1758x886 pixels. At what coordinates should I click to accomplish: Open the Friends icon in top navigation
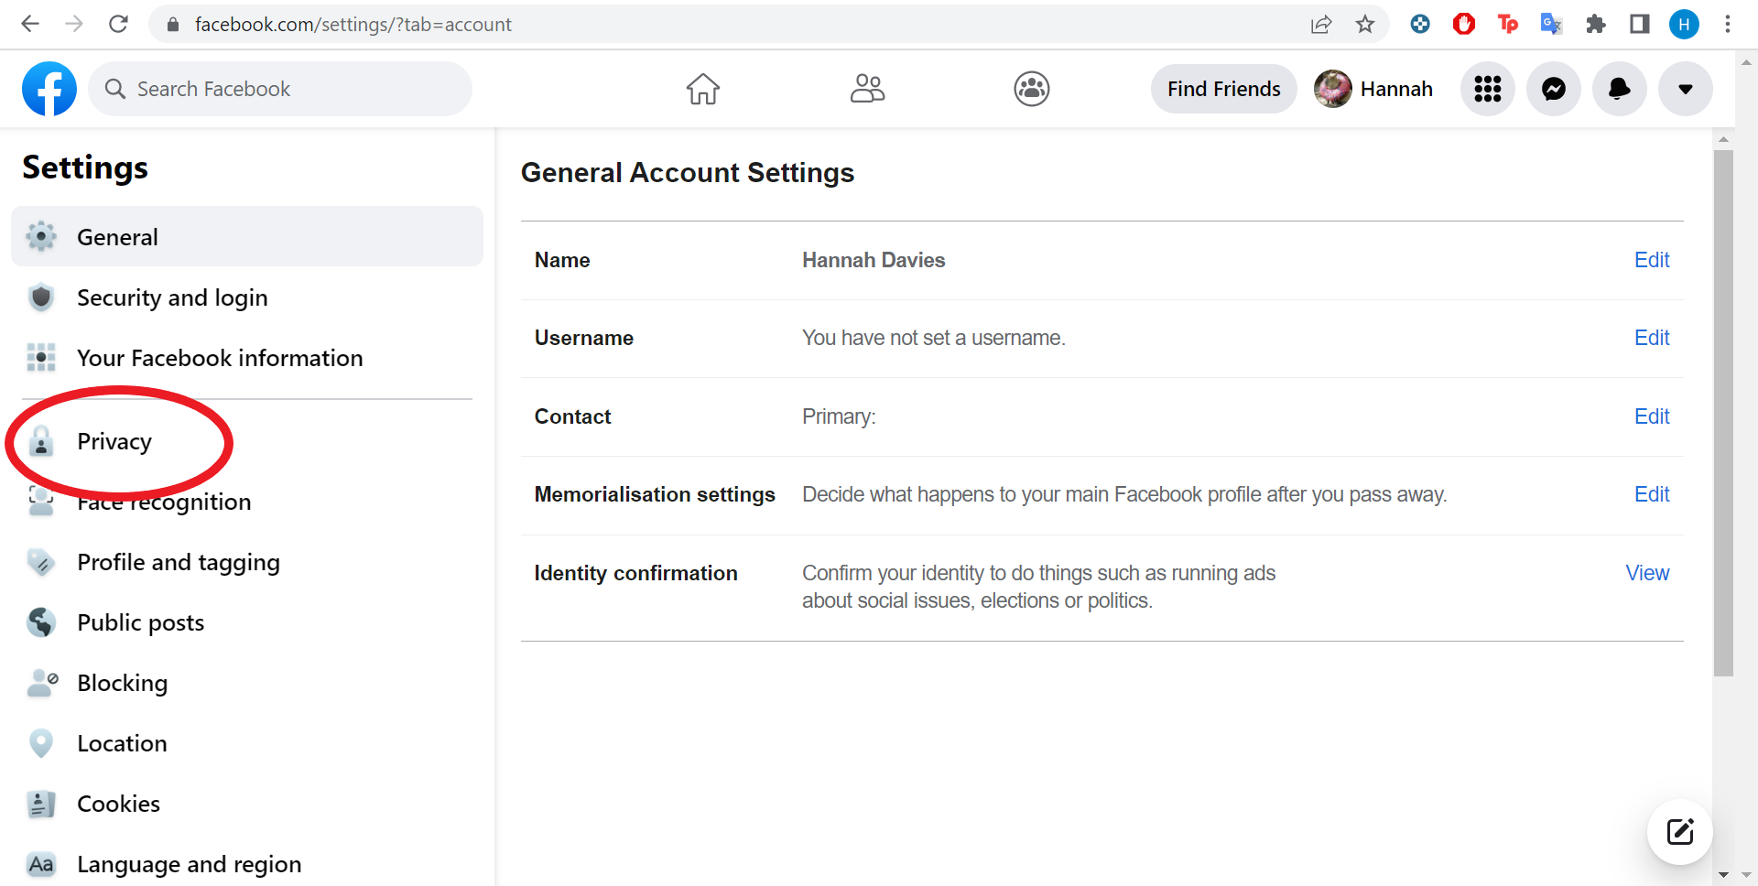point(867,89)
